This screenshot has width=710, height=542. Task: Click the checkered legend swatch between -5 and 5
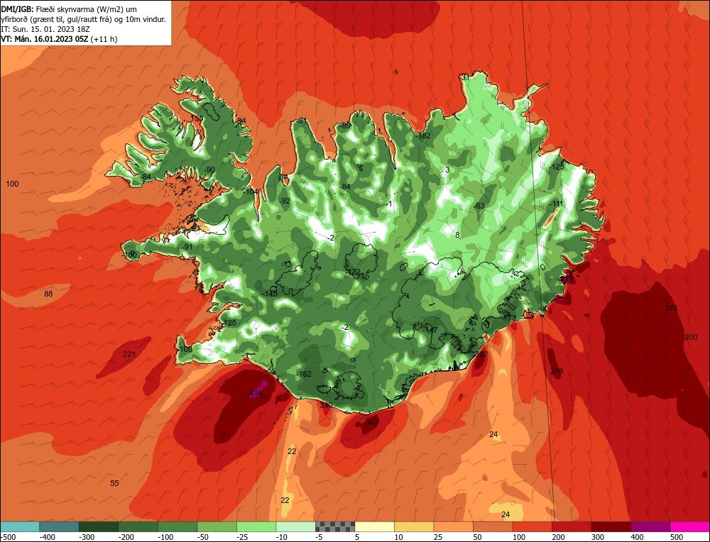335,526
